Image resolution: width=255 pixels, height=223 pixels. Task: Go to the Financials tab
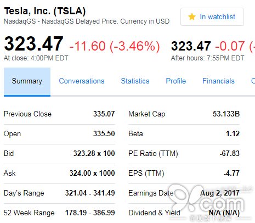click(218, 81)
